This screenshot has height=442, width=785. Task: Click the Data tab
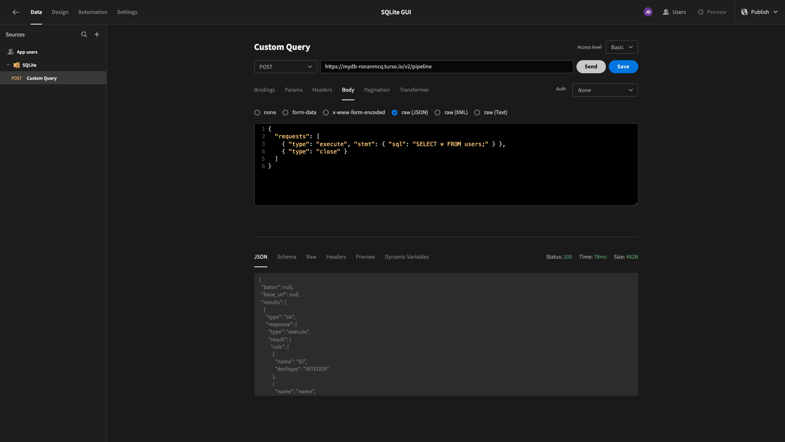coord(36,12)
